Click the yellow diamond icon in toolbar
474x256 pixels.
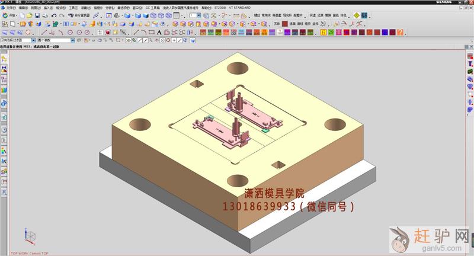point(356,15)
